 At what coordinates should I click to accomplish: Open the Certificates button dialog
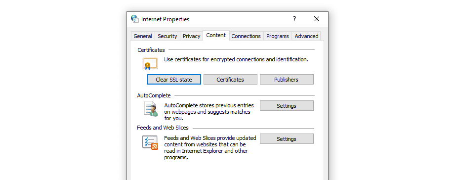point(230,80)
